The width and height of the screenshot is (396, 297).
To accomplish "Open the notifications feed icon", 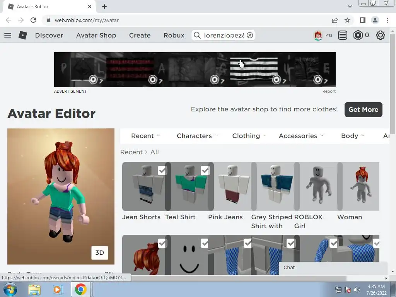I will click(343, 35).
